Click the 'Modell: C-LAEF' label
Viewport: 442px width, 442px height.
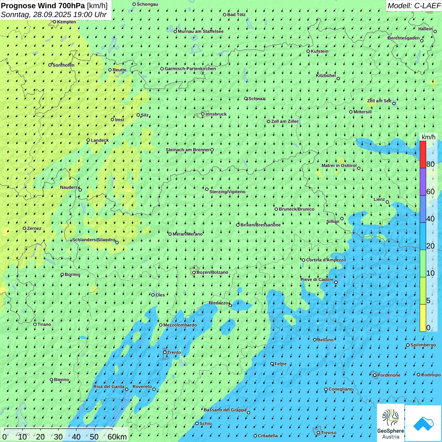pos(414,6)
